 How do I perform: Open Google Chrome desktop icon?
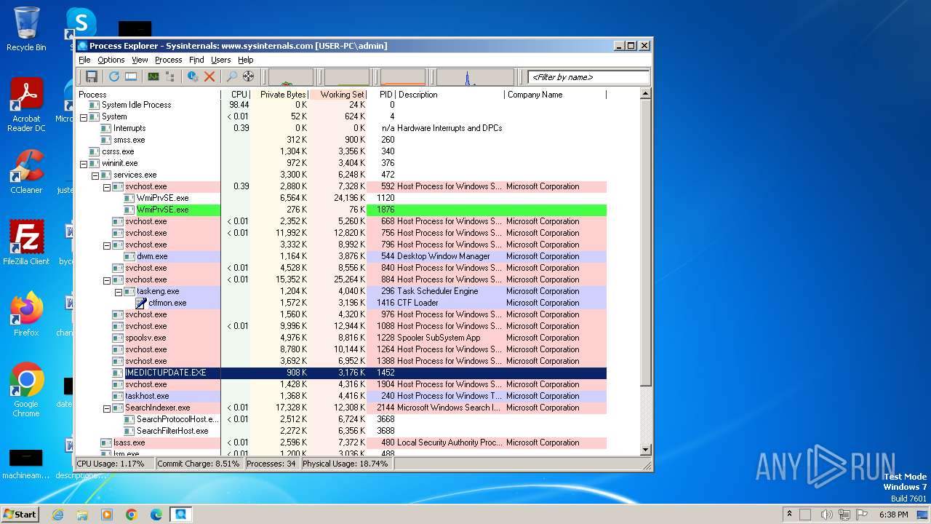coord(26,390)
